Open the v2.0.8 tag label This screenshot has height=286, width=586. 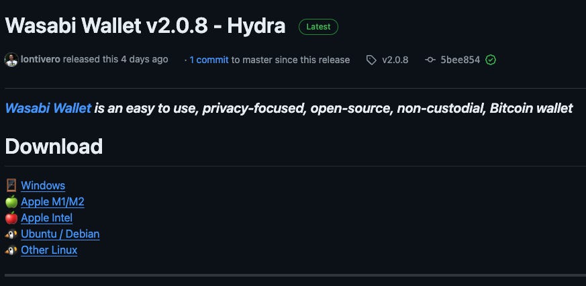tap(395, 60)
